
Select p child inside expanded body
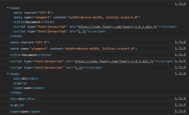coord(20,83)
